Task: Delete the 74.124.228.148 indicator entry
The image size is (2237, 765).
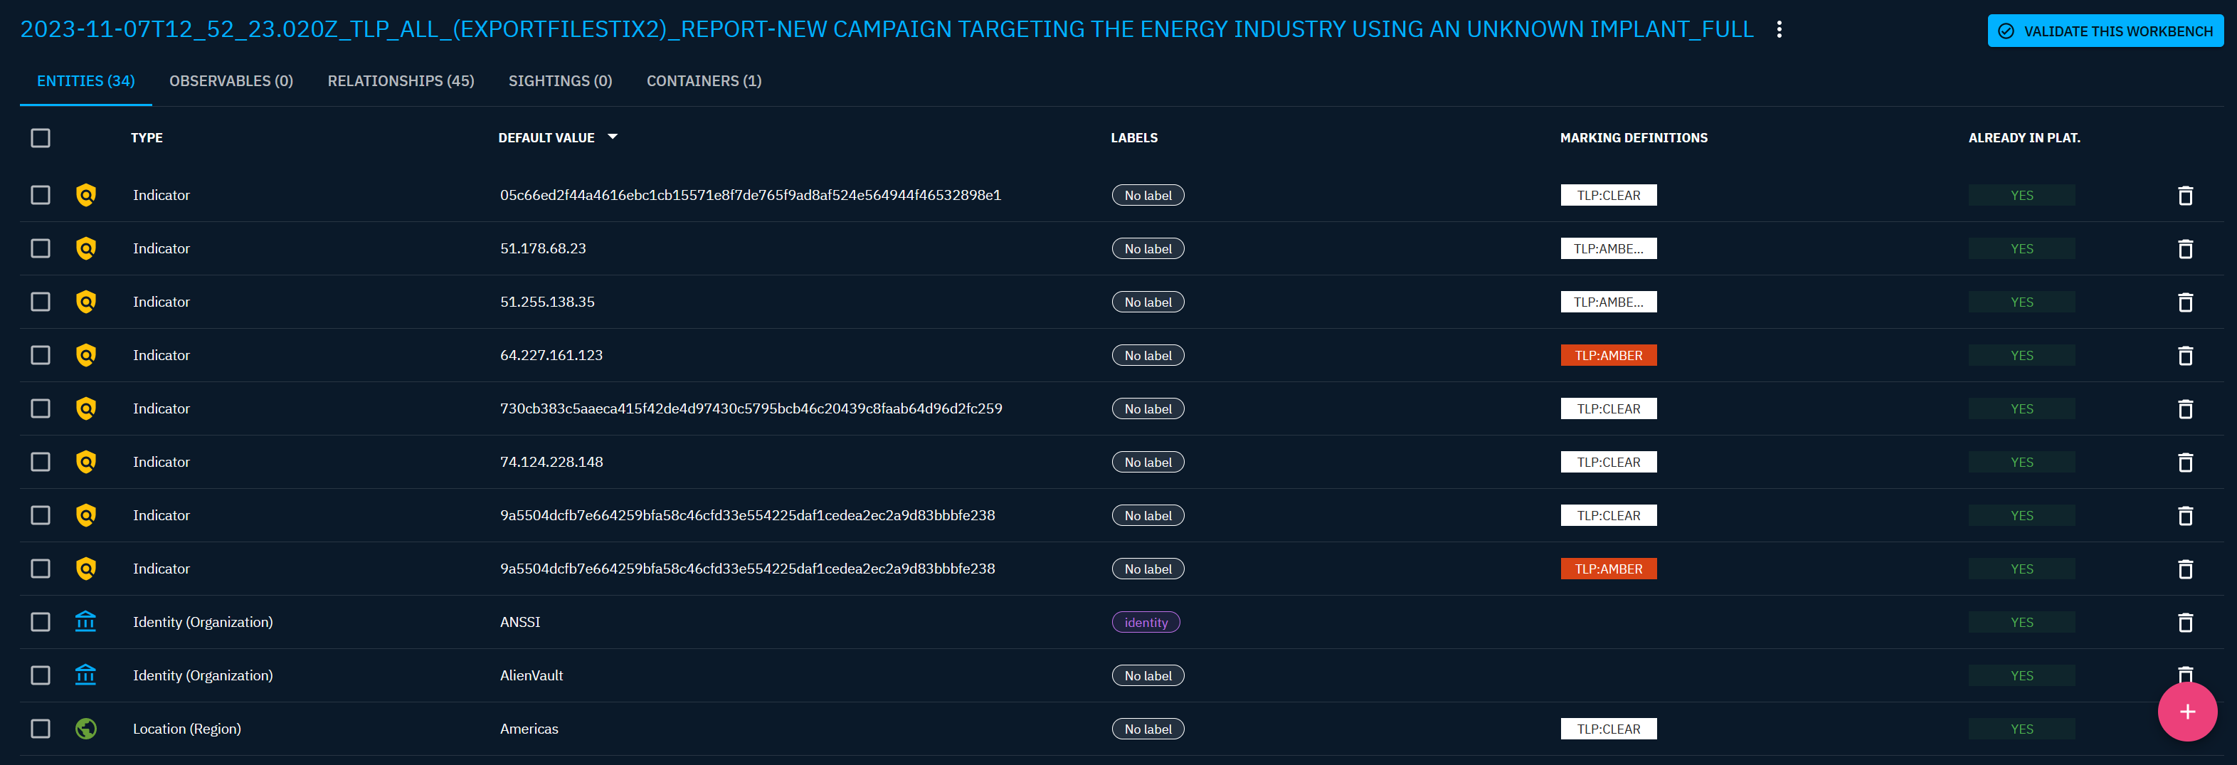Action: click(x=2185, y=463)
